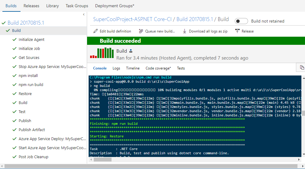
Task: Click the checkmark beside npm install
Action: 14,76
